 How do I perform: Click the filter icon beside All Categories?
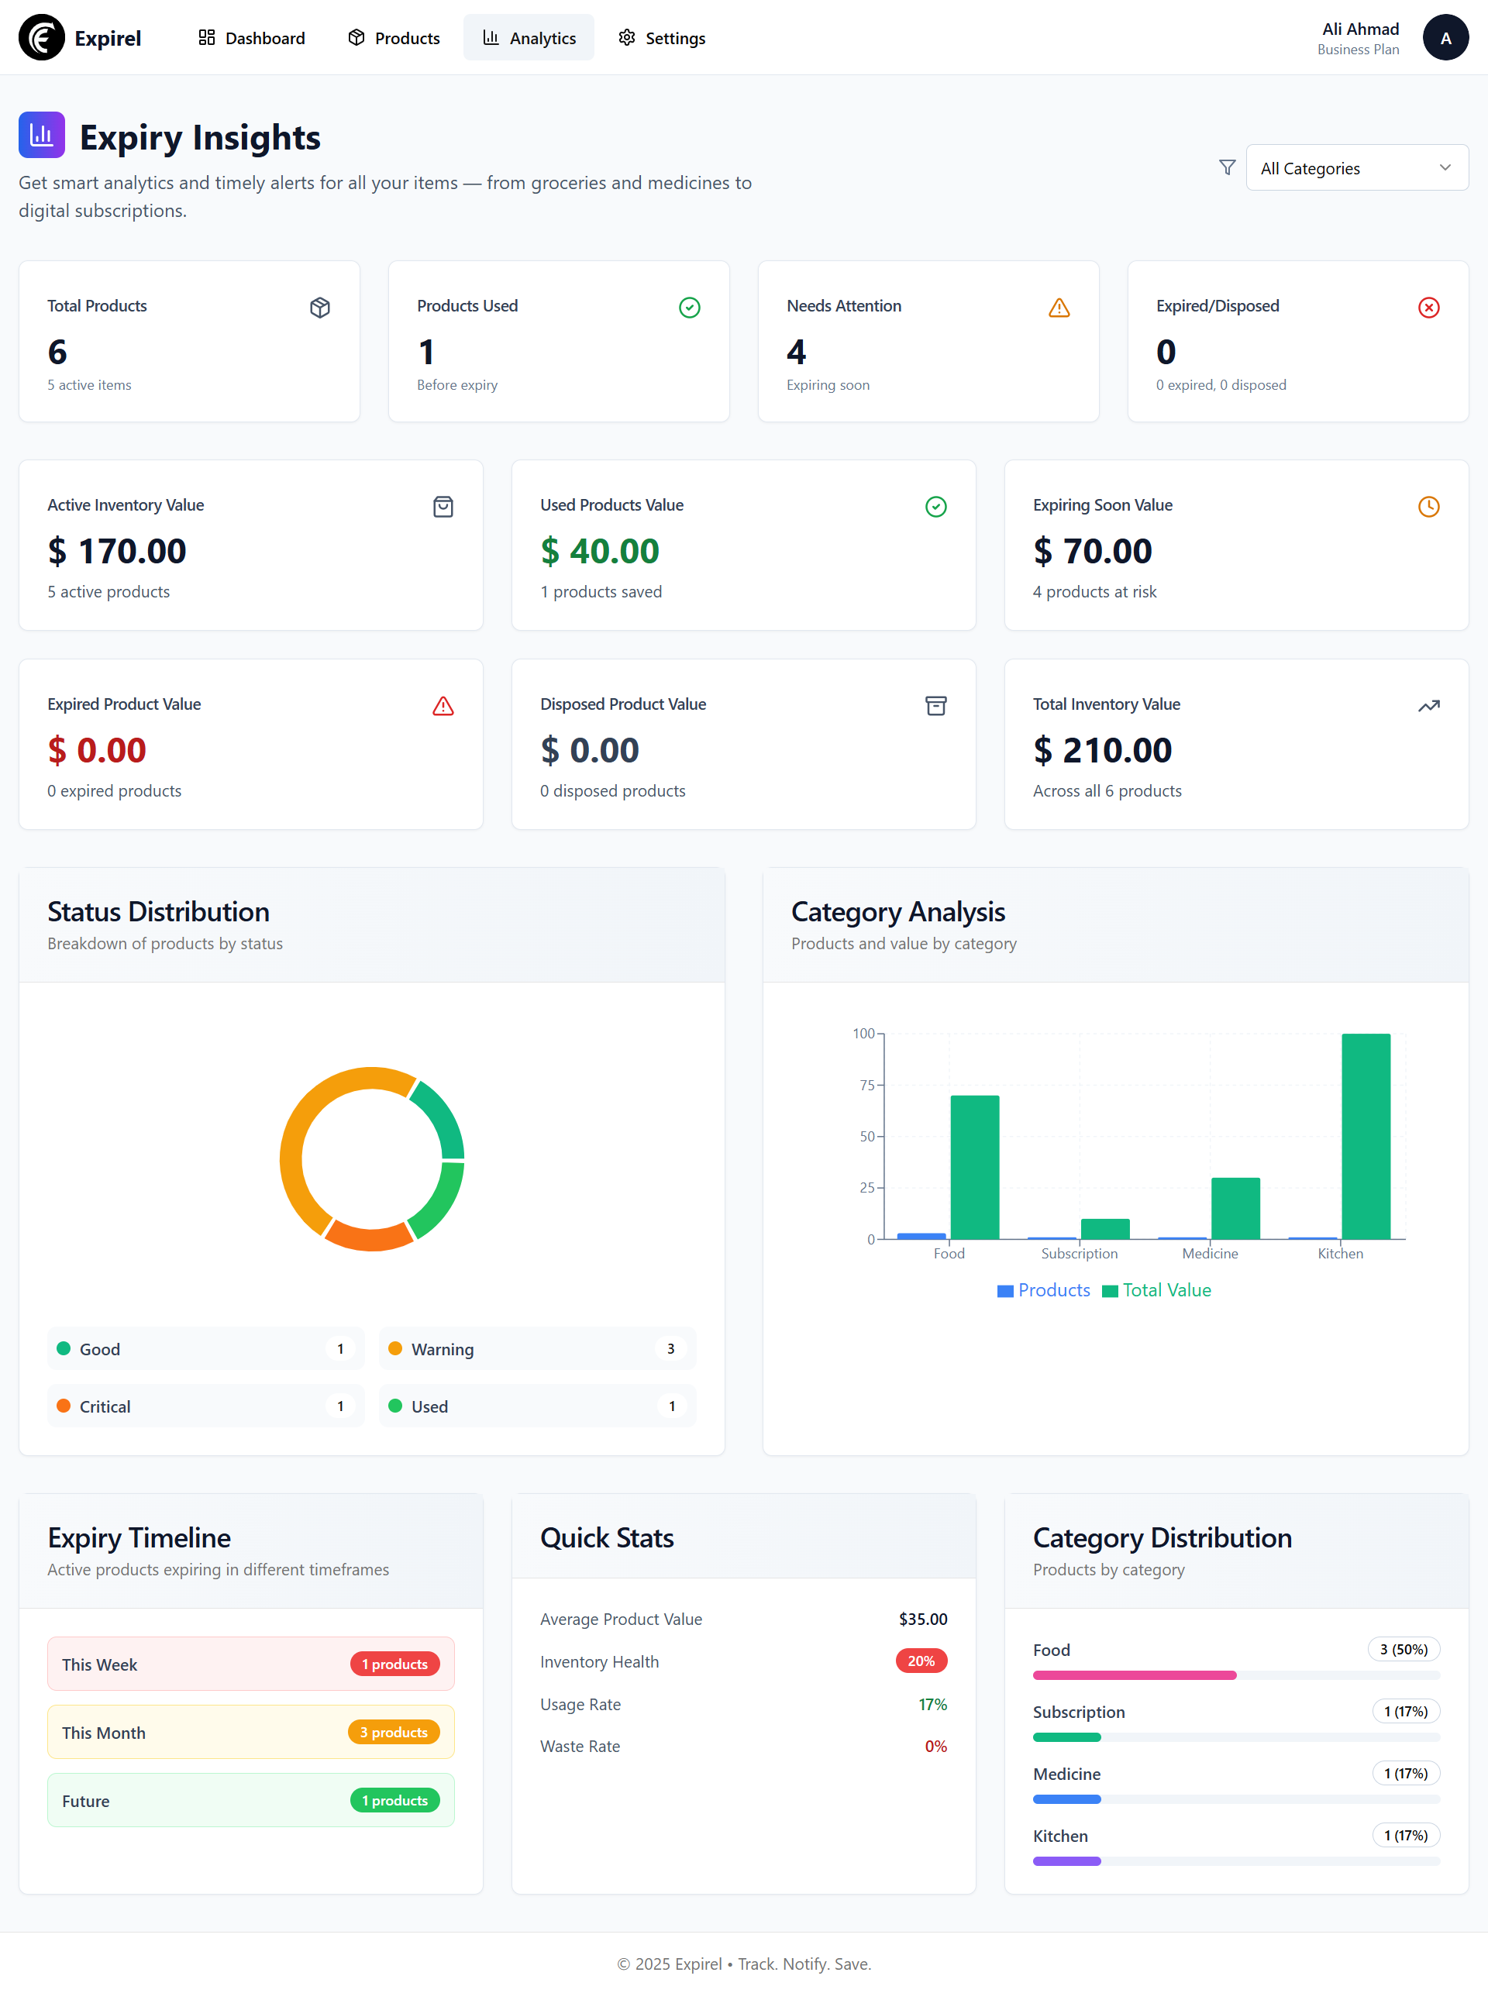click(1226, 167)
